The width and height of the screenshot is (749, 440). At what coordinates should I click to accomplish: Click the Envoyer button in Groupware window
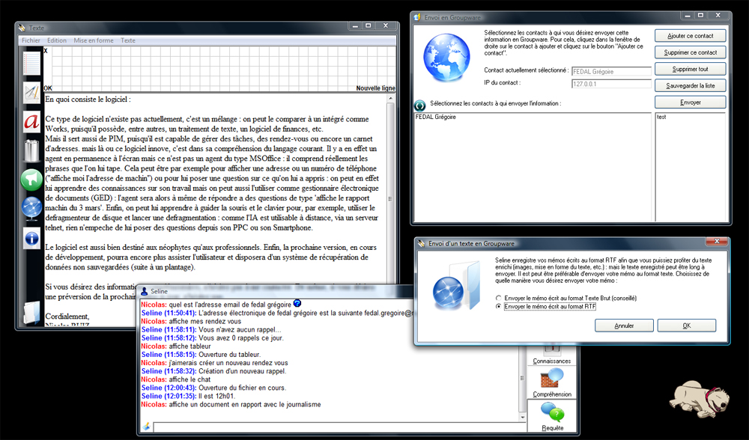pyautogui.click(x=691, y=103)
